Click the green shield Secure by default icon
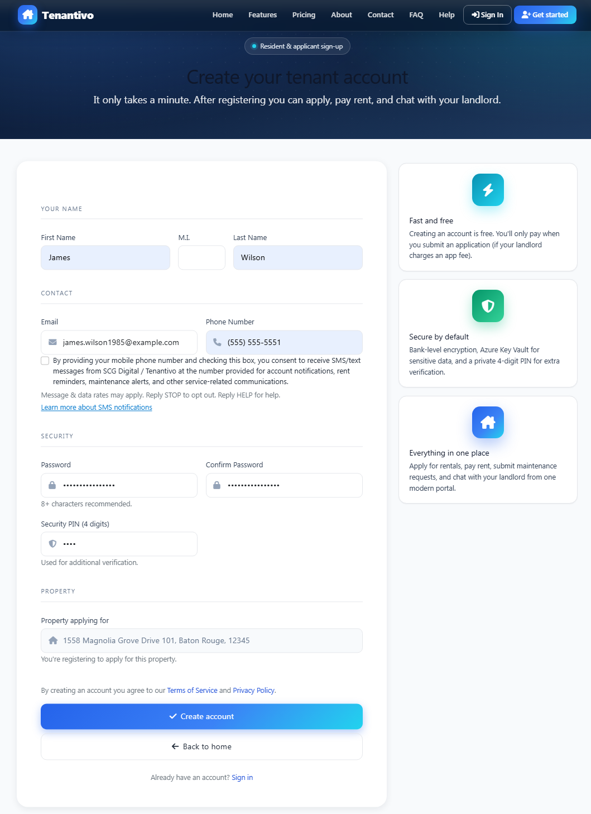 tap(488, 306)
